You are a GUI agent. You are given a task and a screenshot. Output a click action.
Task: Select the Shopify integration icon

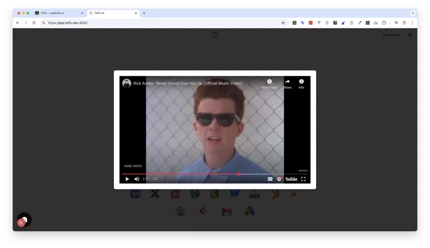click(215, 194)
